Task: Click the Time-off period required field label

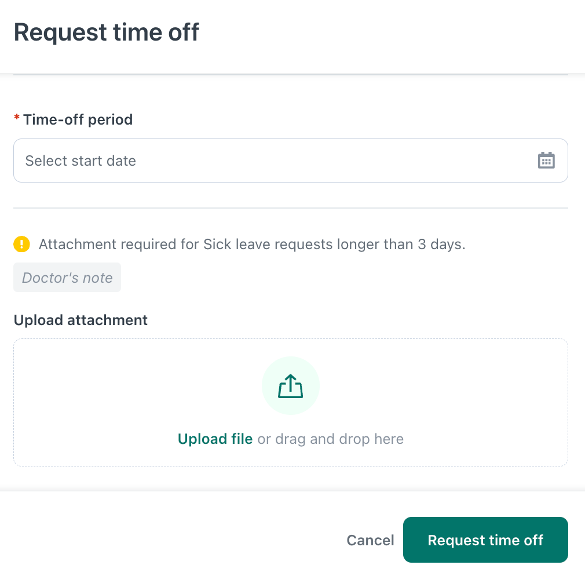Action: coord(74,119)
